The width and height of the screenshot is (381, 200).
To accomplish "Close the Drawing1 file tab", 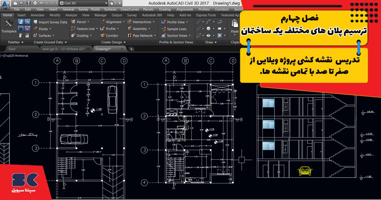I will (122, 49).
